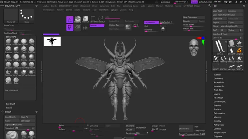Click the New Document button

coord(194,17)
